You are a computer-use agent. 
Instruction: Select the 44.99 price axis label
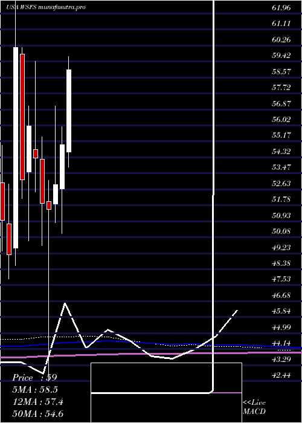coord(281,328)
